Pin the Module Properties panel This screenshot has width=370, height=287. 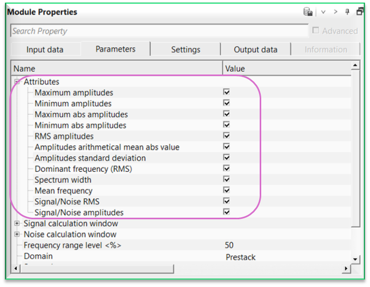(x=348, y=12)
